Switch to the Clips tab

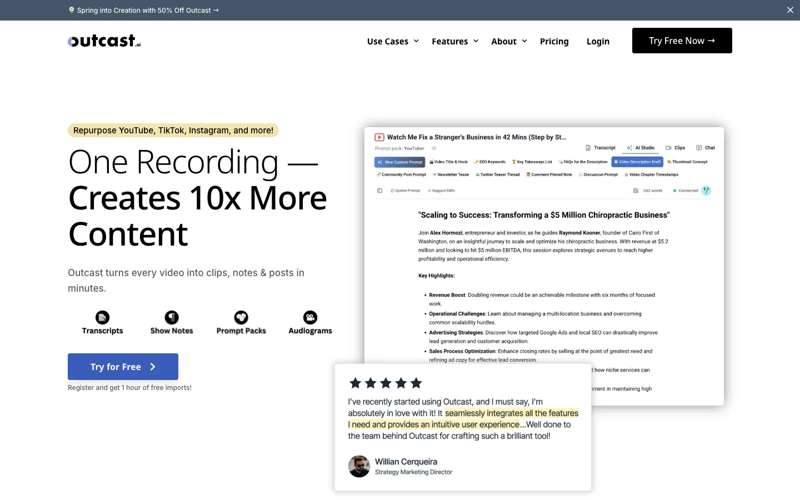pyautogui.click(x=676, y=148)
